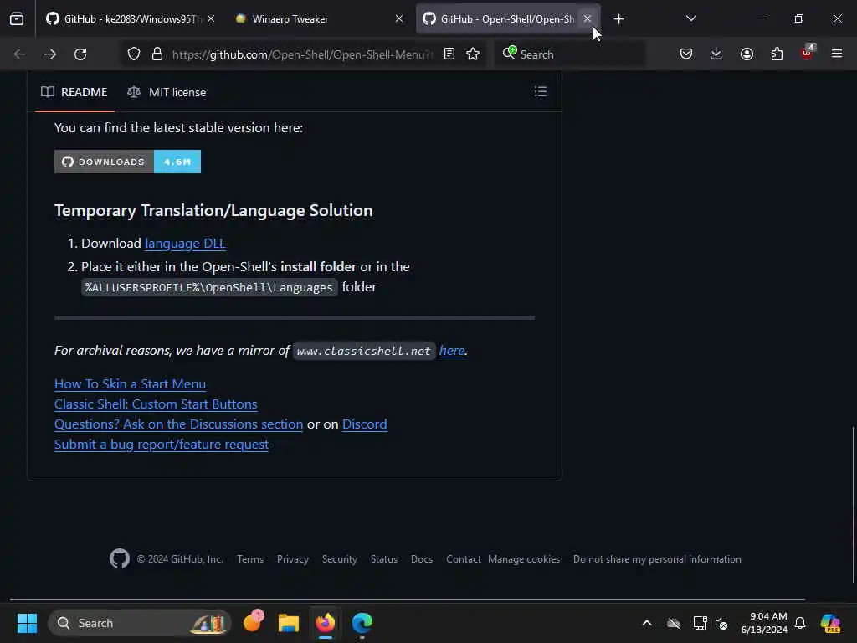Open the Firefox View tab overview icon

pyautogui.click(x=17, y=19)
